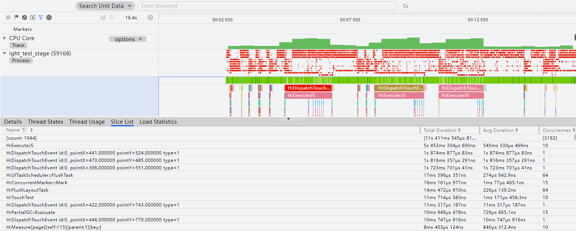Click the zoom in plus icon
Viewport: 576px width, 231px height.
[x=150, y=17]
